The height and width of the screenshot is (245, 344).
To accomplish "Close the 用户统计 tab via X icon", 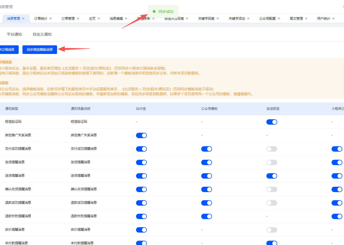I will click(x=333, y=19).
